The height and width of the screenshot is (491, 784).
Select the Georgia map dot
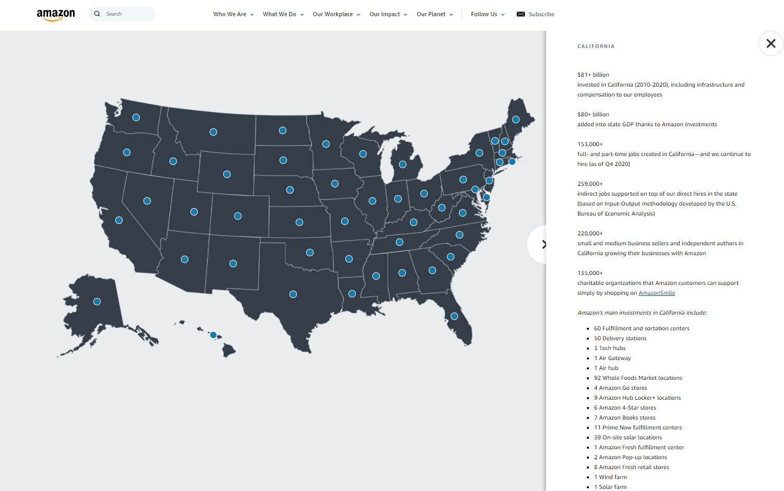pyautogui.click(x=432, y=270)
